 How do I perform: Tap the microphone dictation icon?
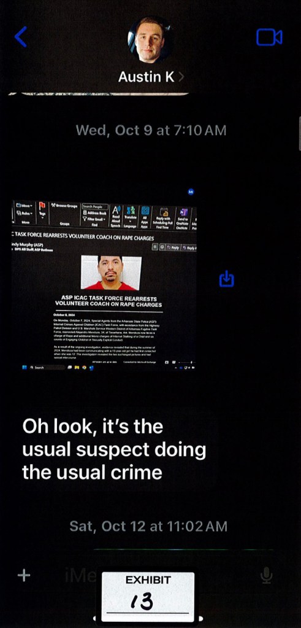(266, 576)
